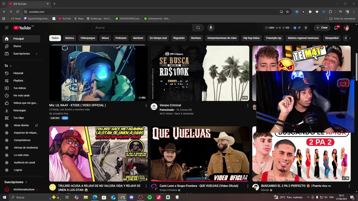Select the Bachata category chip
This screenshot has height=201, width=358.
[196, 38]
